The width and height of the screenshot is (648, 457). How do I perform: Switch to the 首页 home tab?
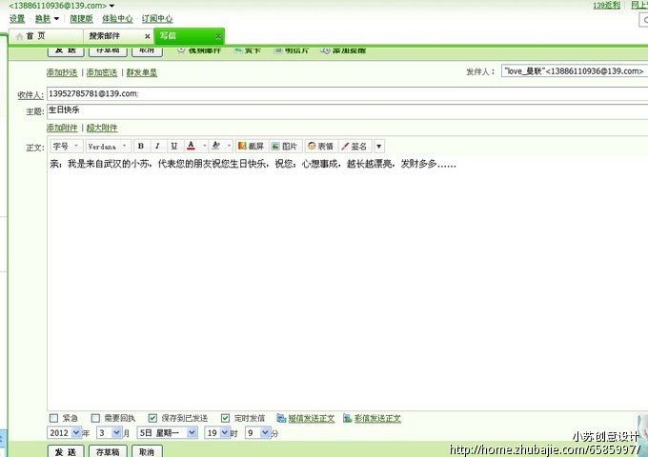[x=36, y=36]
